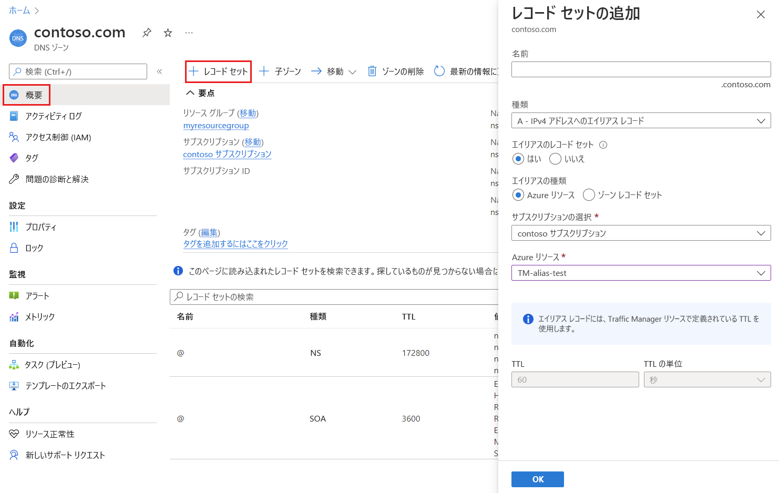Collapse the left navigation menu
This screenshot has width=779, height=493.
[x=159, y=71]
